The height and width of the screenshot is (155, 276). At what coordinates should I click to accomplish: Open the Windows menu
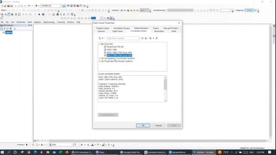pos(71,22)
